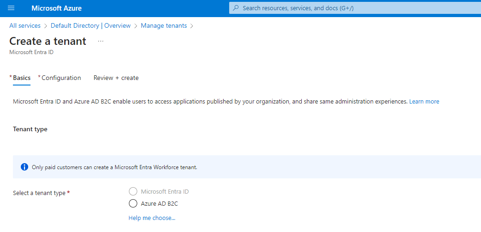
Task: Click the Select a tenant type label
Action: click(39, 193)
